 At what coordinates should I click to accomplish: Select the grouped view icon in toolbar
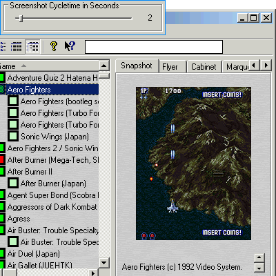pyautogui.click(x=33, y=47)
